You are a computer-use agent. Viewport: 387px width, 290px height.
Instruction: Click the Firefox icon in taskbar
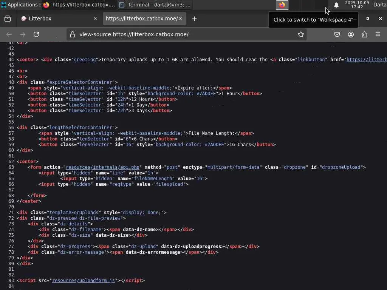coord(46,5)
